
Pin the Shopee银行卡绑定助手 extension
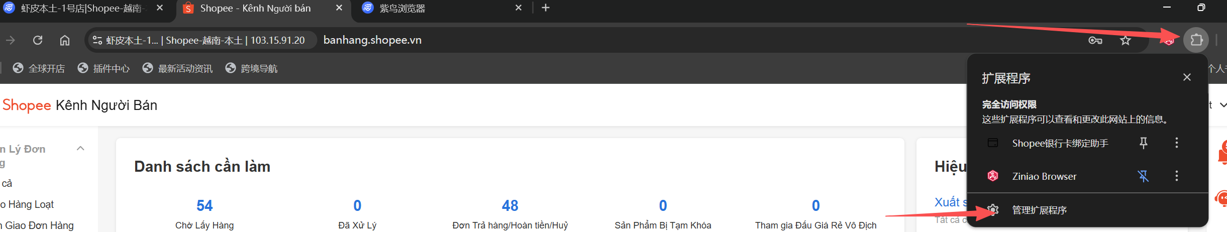(x=1144, y=143)
